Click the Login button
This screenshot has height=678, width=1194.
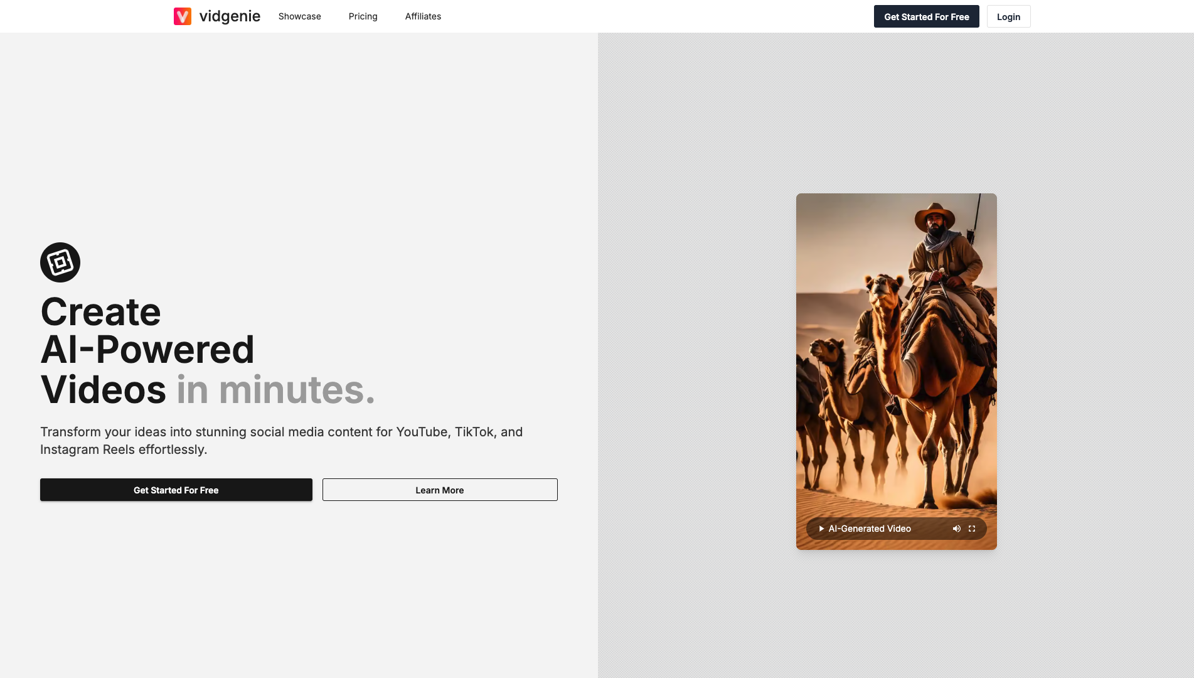coord(1008,17)
